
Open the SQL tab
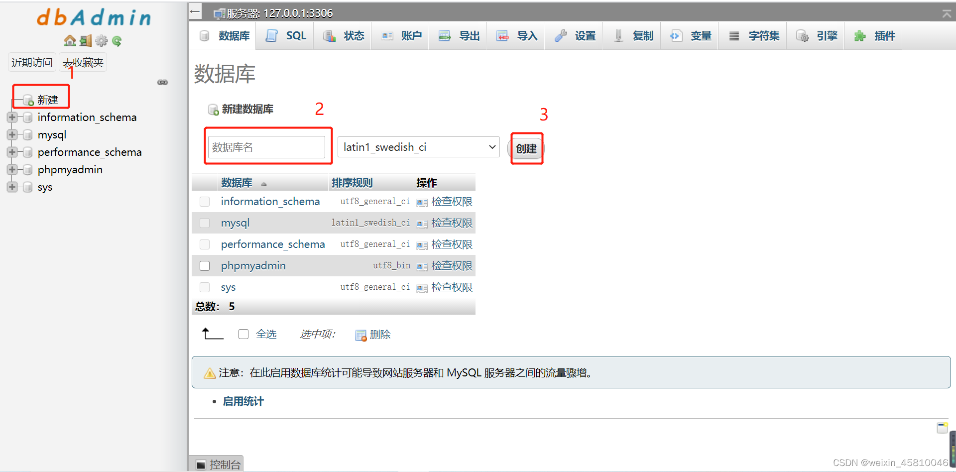tap(285, 36)
